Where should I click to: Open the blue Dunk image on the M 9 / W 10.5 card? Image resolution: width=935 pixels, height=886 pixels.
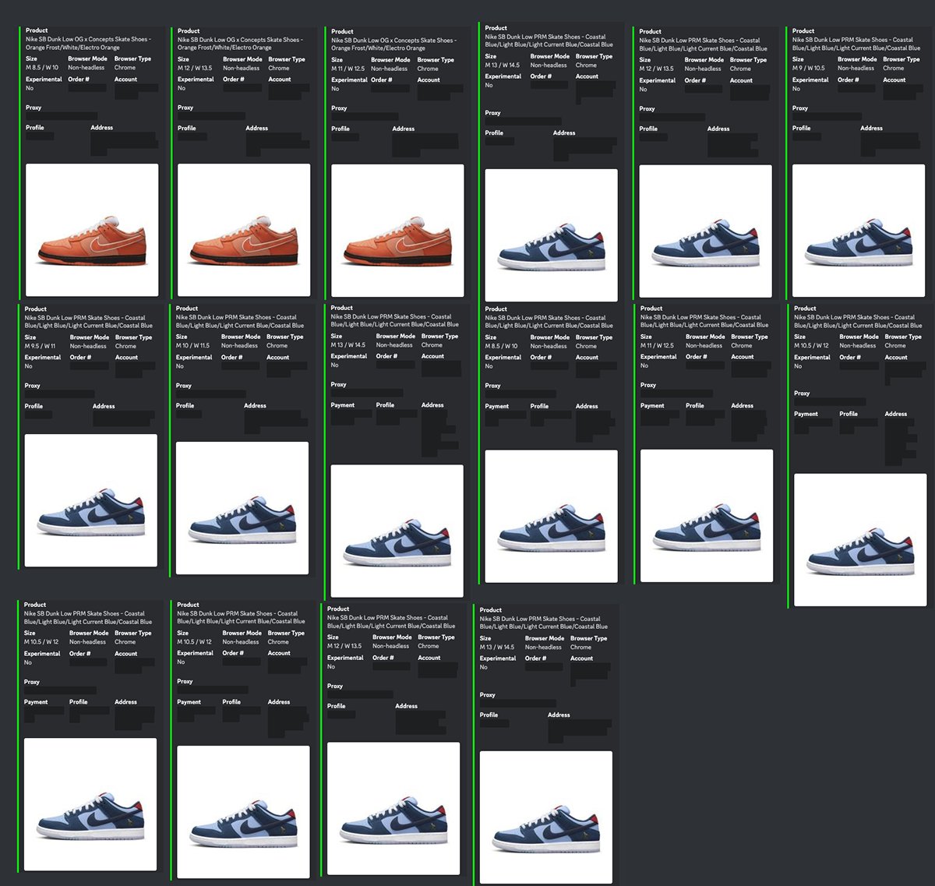pos(859,231)
